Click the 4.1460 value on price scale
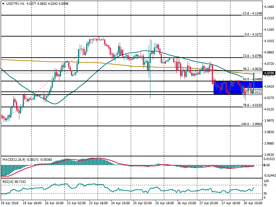276x207 pixels. 269,7
